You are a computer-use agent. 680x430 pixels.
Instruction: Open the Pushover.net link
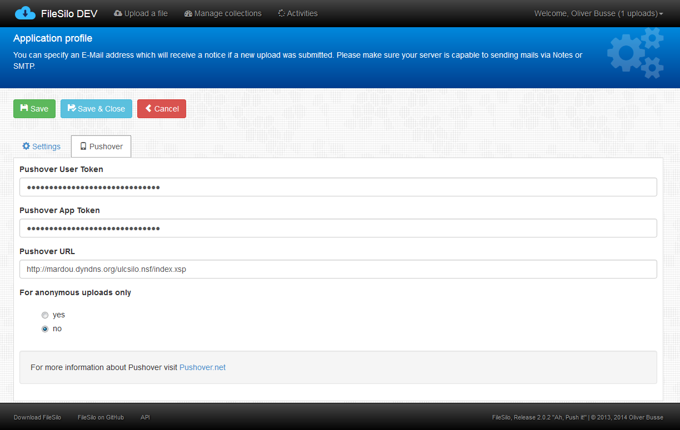[x=203, y=367]
